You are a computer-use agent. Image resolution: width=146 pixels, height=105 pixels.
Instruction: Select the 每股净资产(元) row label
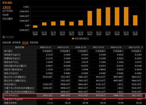point(11,62)
